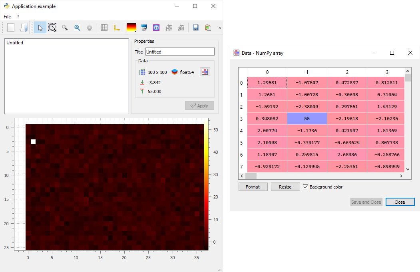This screenshot has width=420, height=272.
Task: Click the save floppy disk icon
Action: (x=196, y=28)
